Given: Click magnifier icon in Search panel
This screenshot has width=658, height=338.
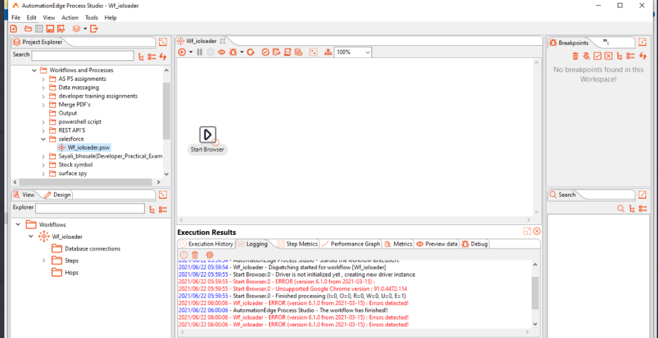Looking at the screenshot, I should 621,208.
